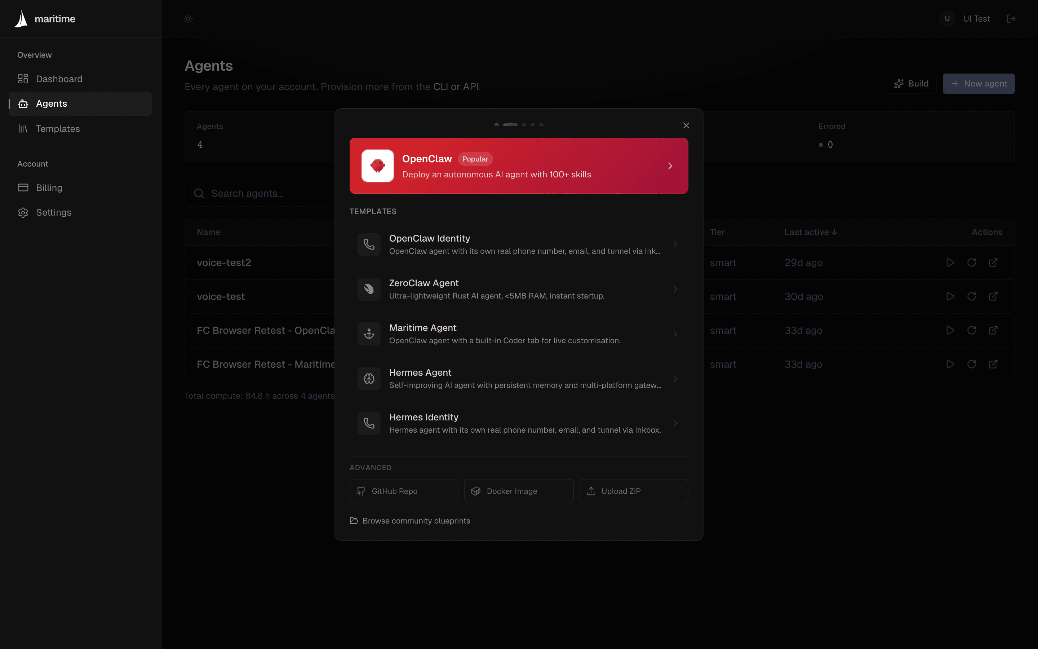Click the CLI link in the subtitle
The image size is (1038, 649).
point(440,87)
